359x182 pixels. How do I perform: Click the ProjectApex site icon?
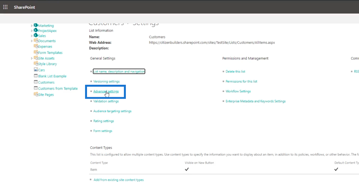click(x=36, y=30)
